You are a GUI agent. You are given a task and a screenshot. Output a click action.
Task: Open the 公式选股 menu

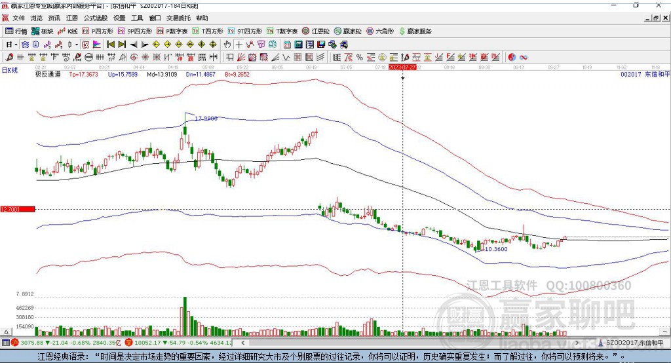click(96, 18)
